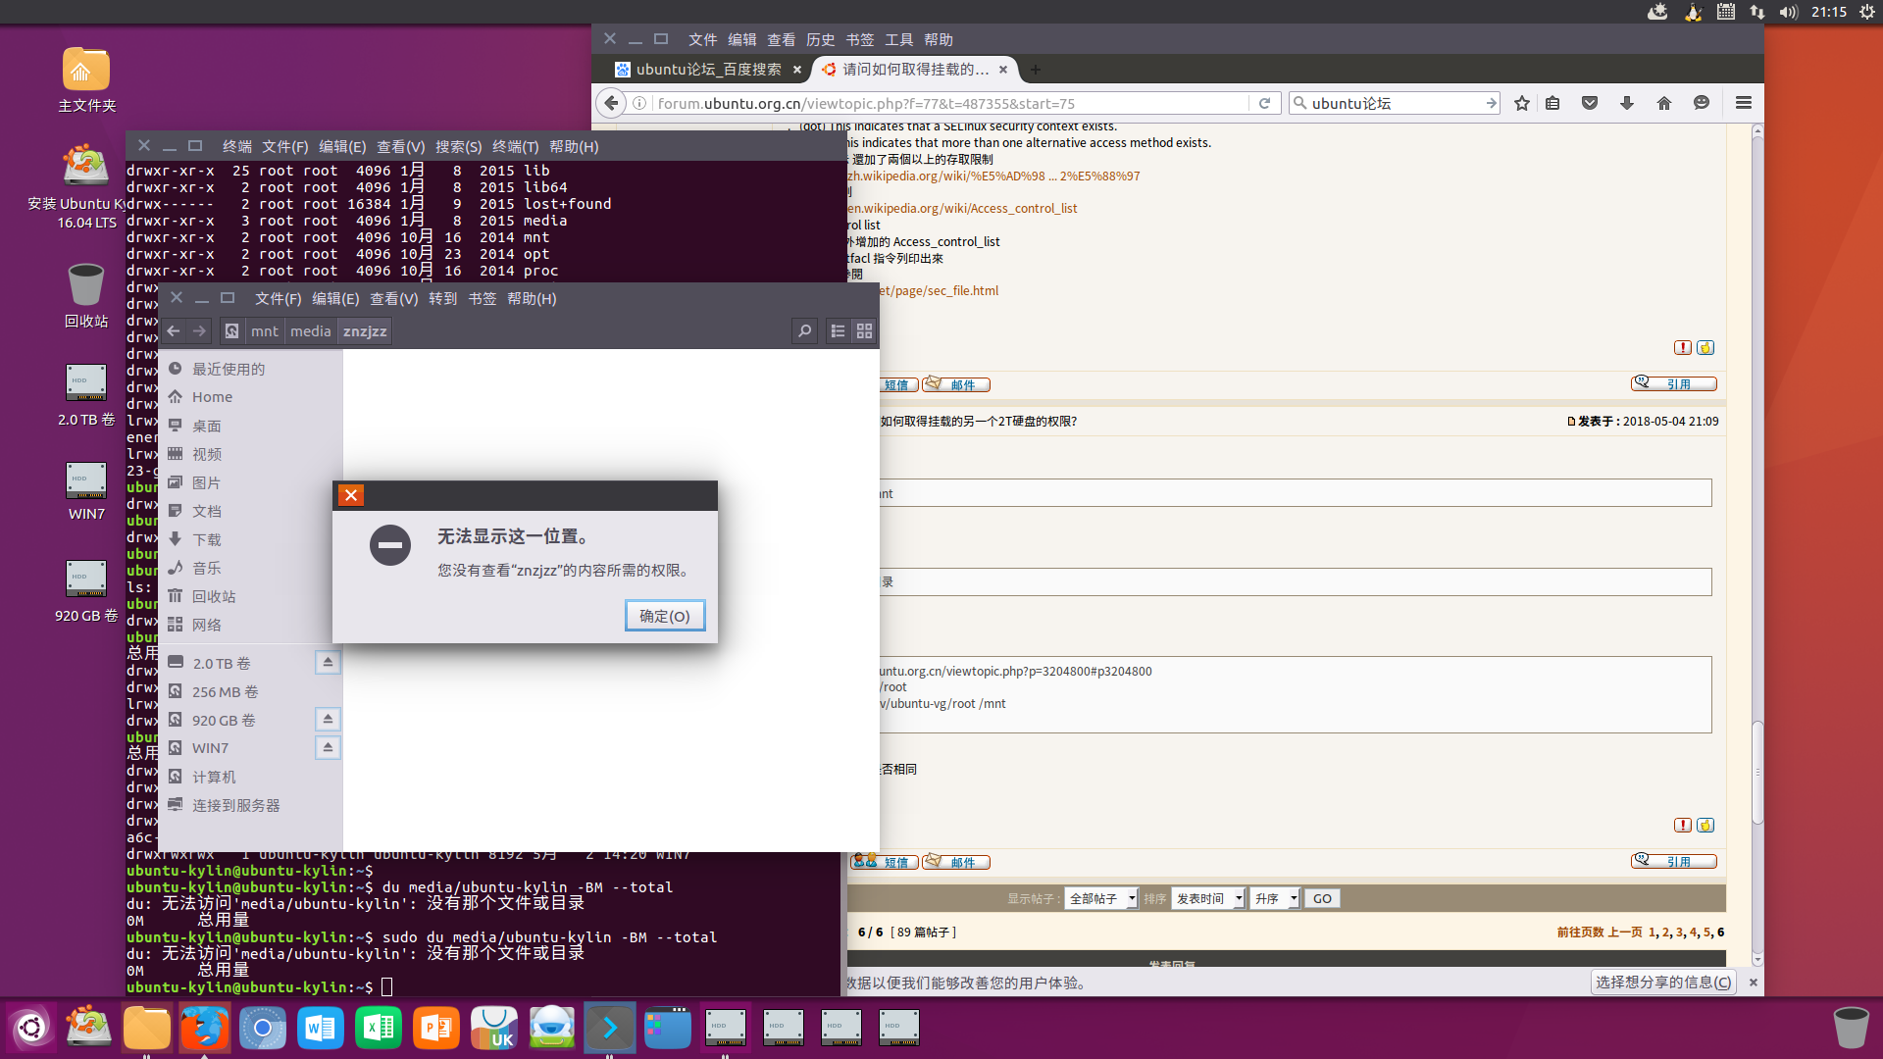Launch Firefox from the dock

pos(204,1028)
